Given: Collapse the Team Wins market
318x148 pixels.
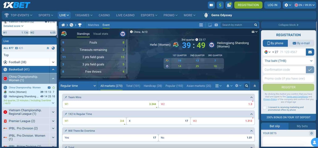Looking at the screenshot, I should (x=251, y=97).
